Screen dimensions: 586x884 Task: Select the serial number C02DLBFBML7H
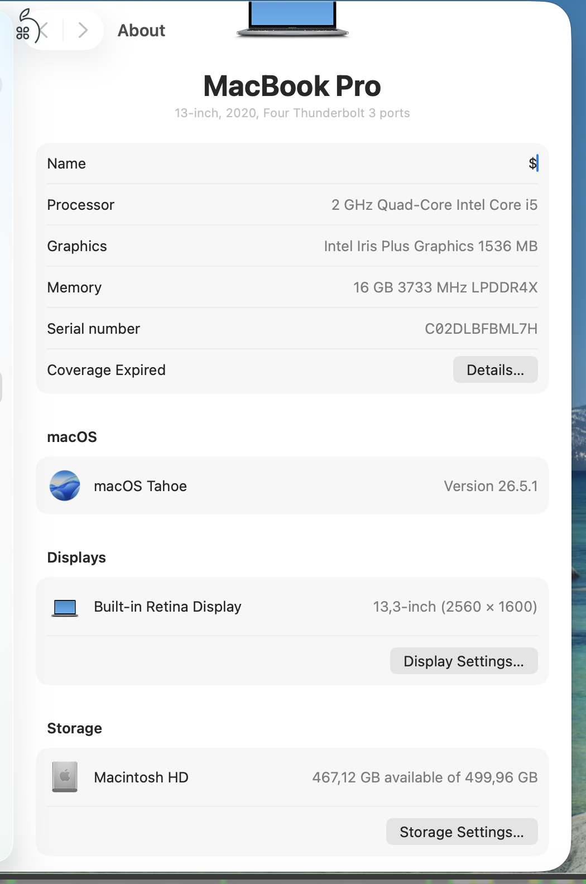481,329
